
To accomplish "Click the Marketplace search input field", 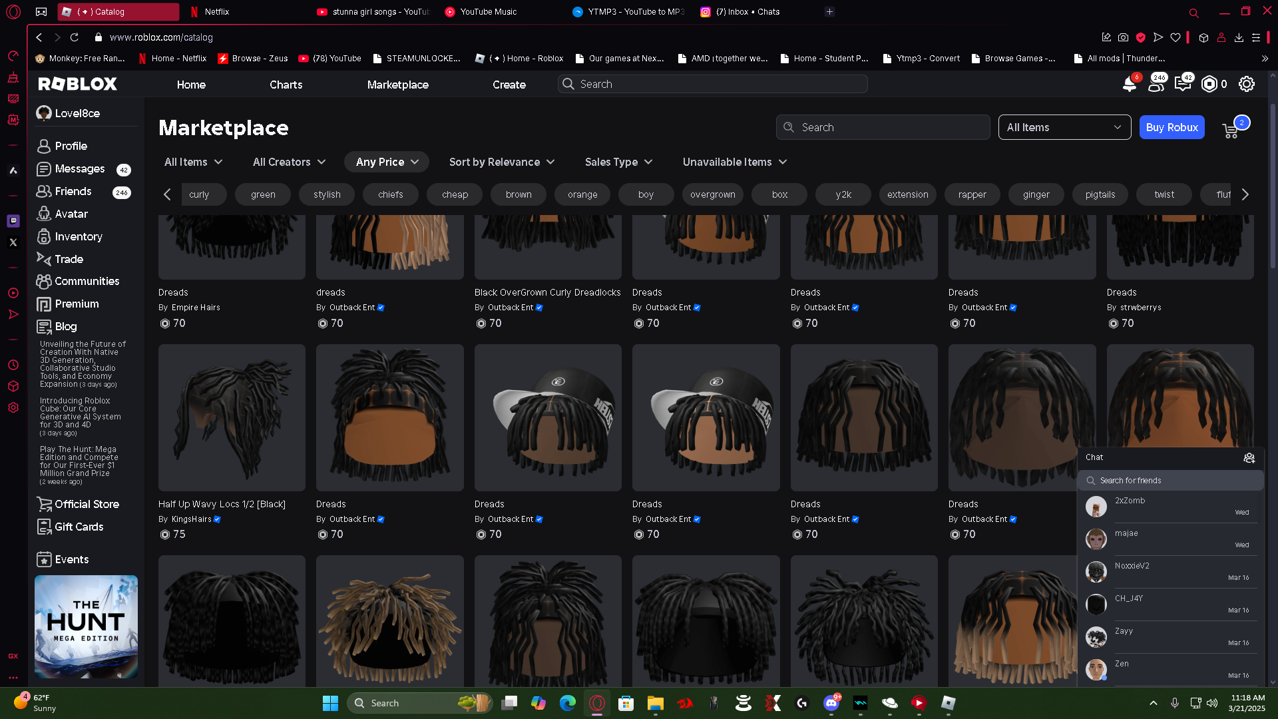I will pyautogui.click(x=883, y=127).
